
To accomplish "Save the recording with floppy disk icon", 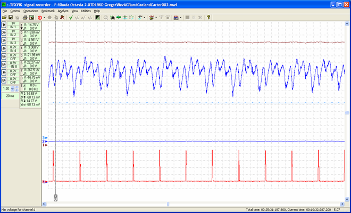I will click(x=10, y=17).
